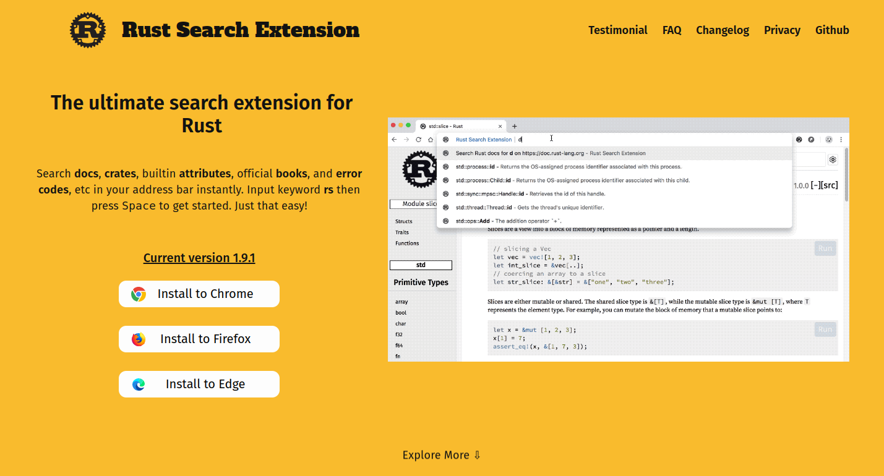Open the Github nav link
This screenshot has height=476, width=884.
(x=832, y=30)
